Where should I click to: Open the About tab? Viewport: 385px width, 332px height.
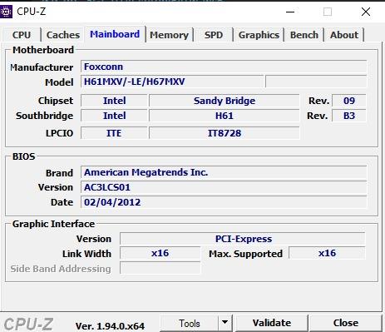(344, 35)
